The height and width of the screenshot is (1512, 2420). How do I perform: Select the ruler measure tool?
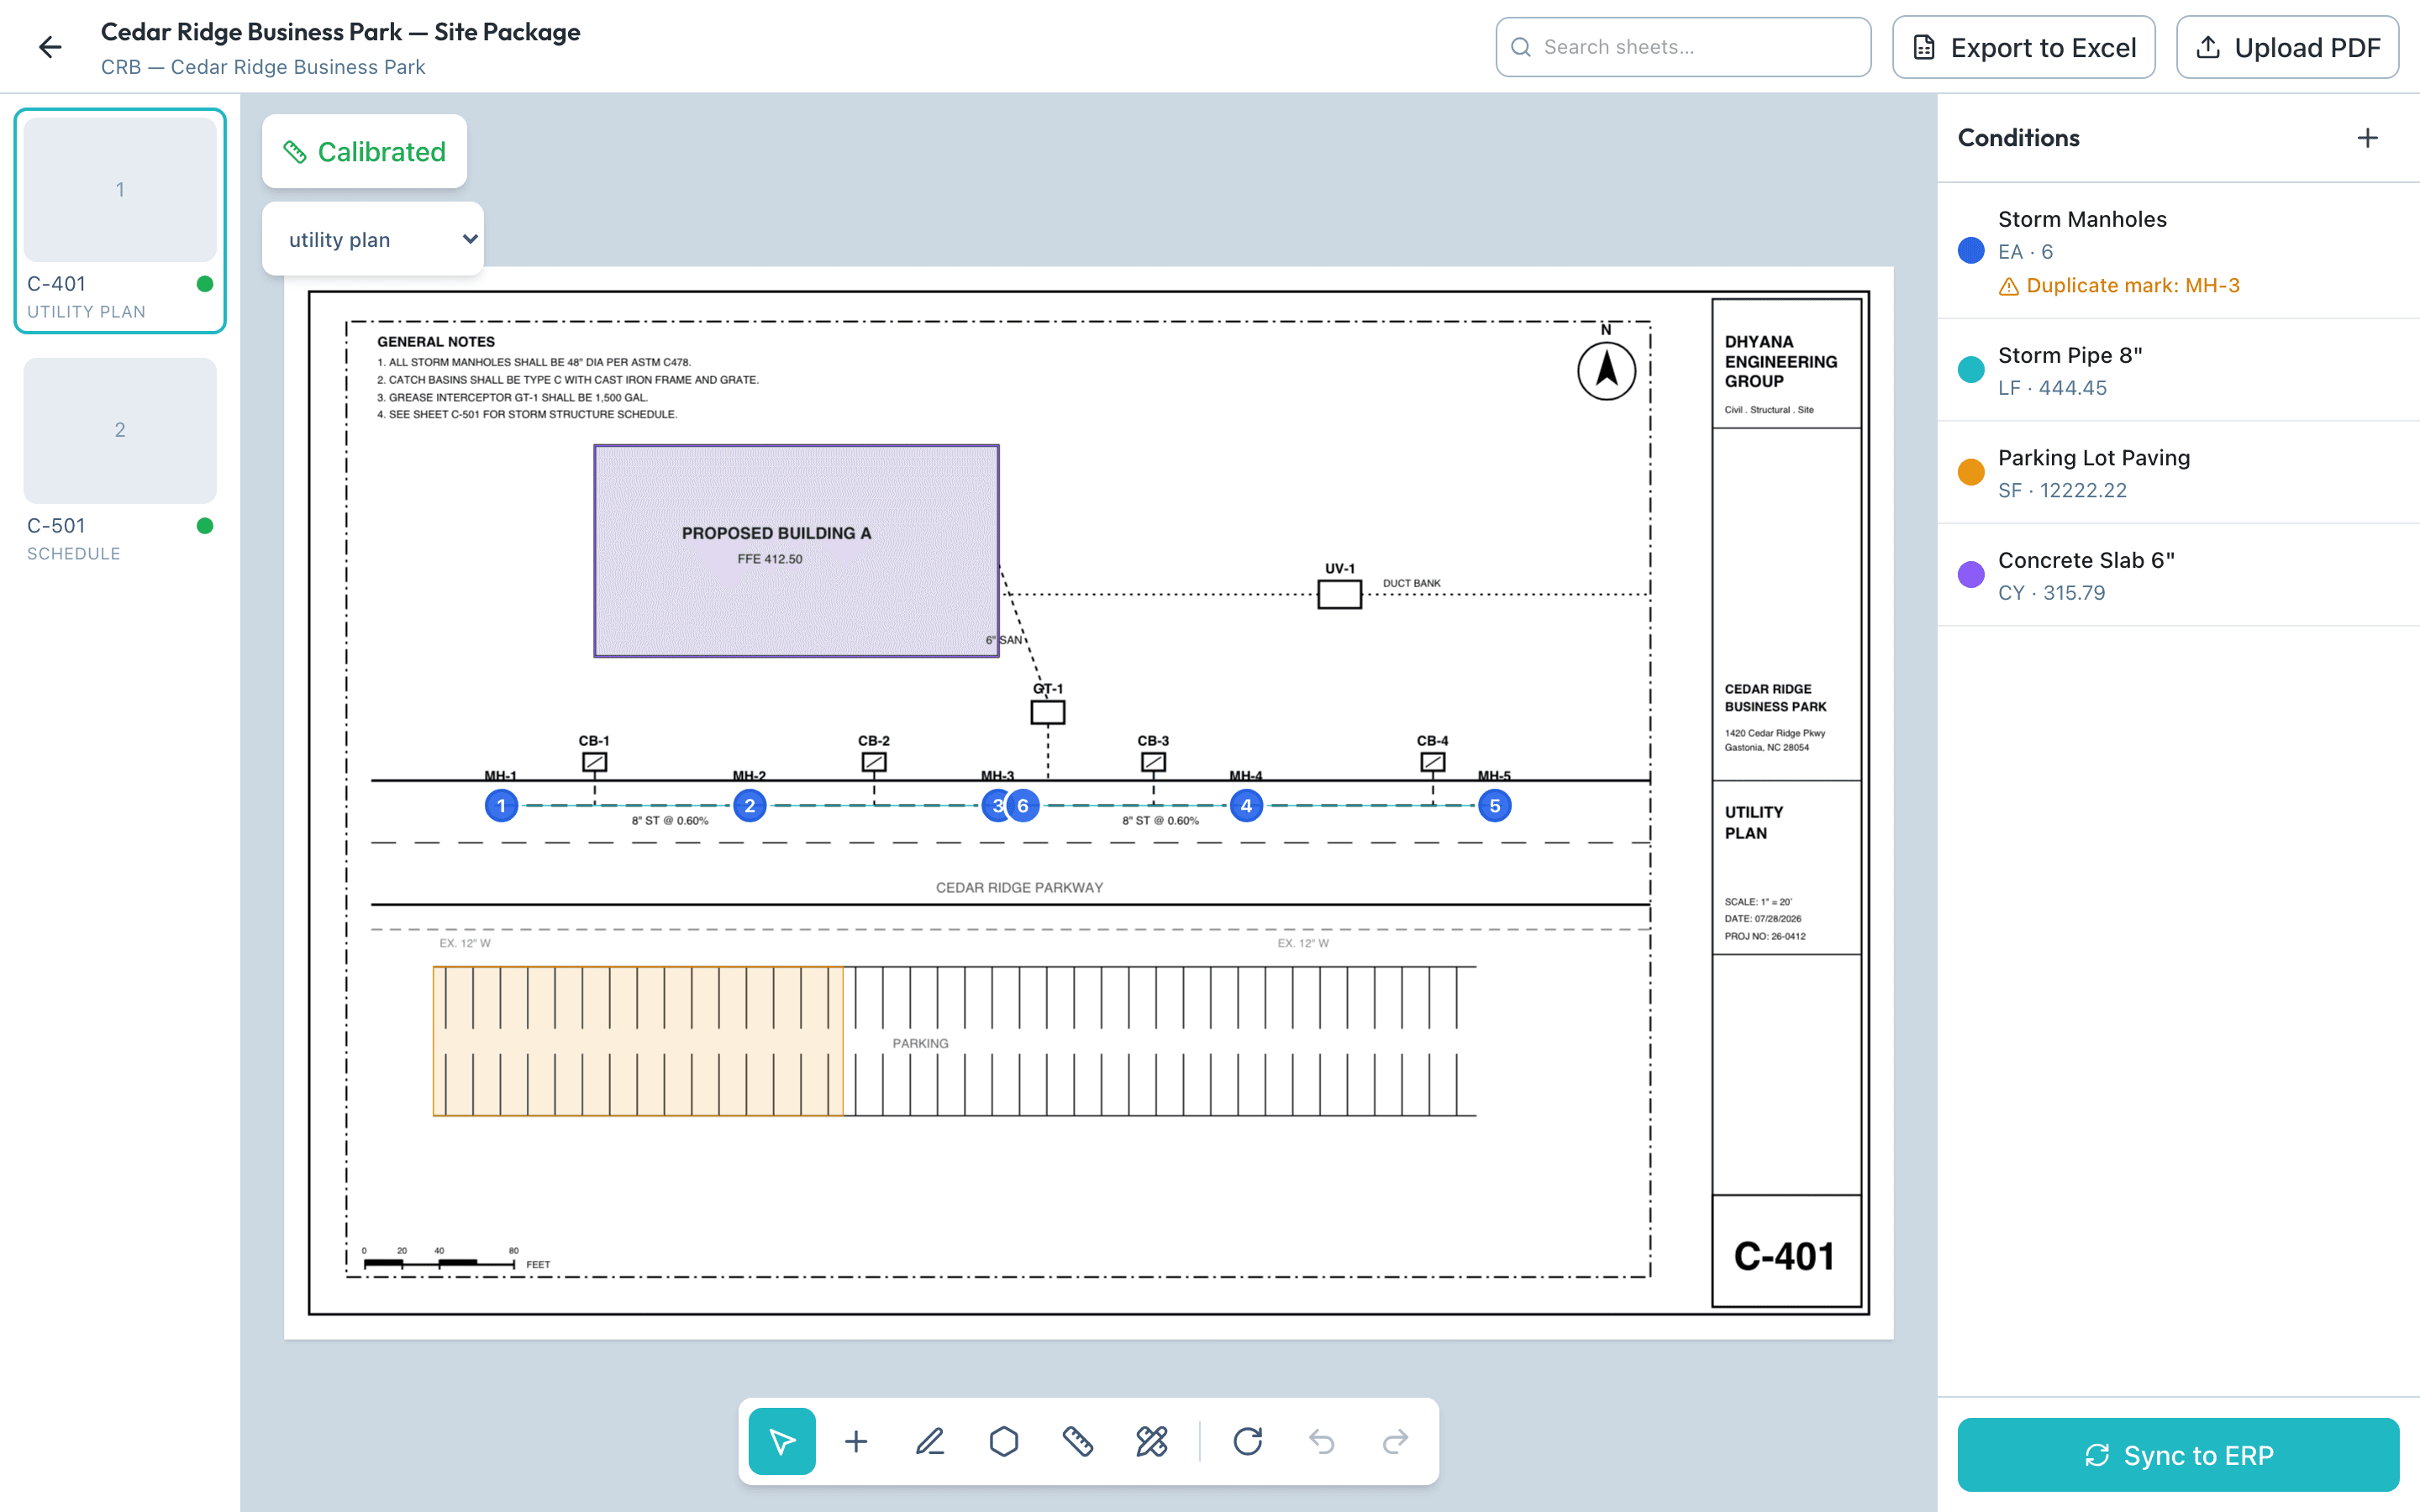coord(1078,1441)
